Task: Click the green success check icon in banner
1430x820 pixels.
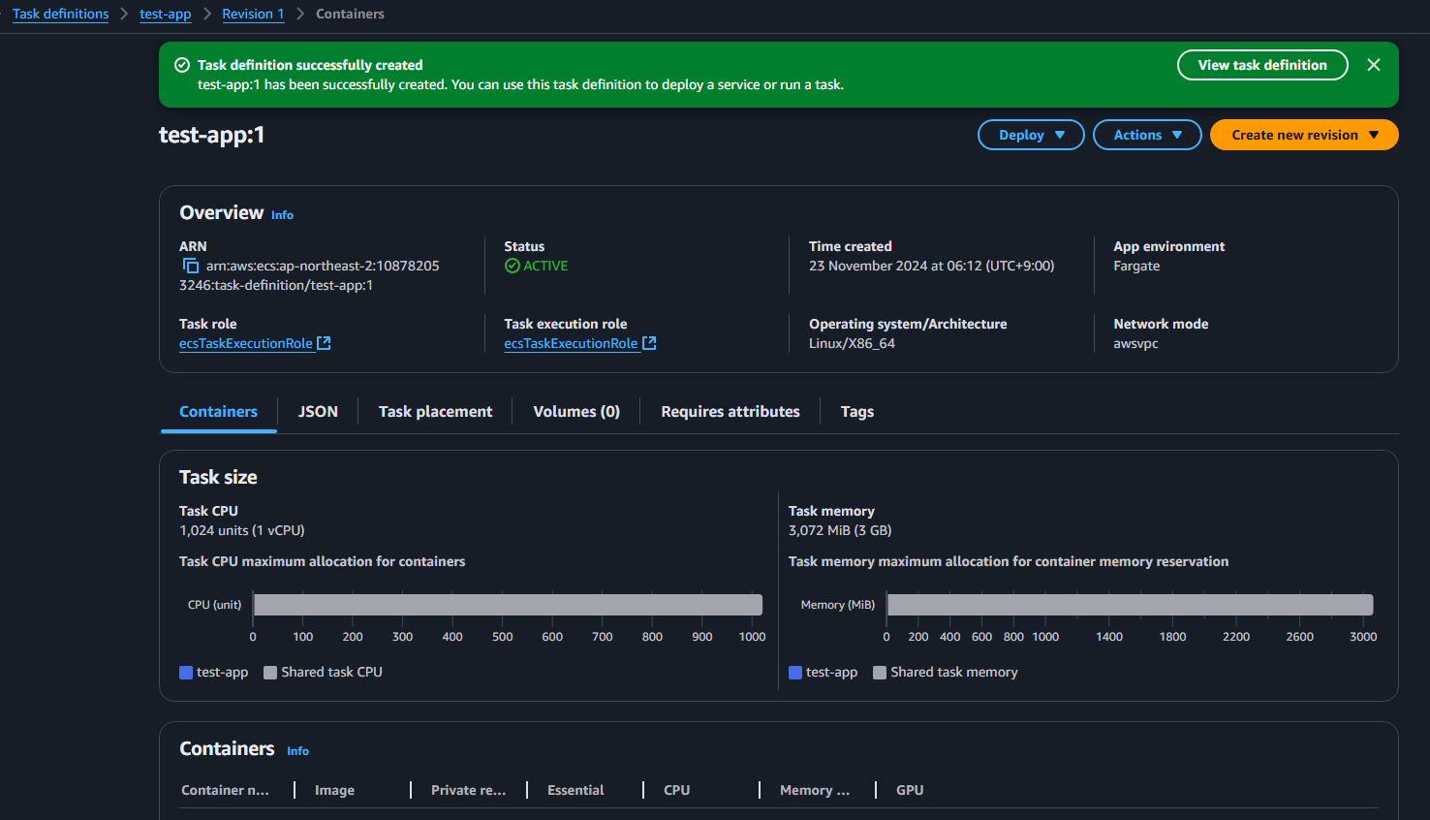Action: click(x=182, y=65)
